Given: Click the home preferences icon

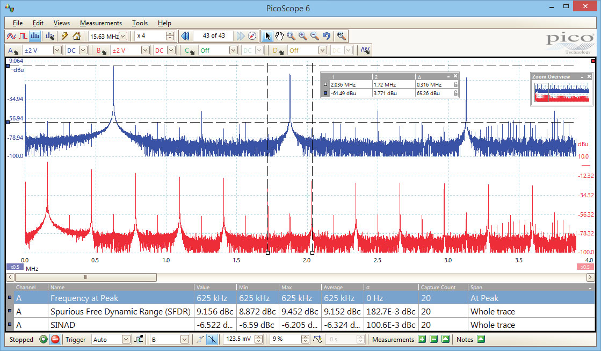Looking at the screenshot, I should 77,36.
